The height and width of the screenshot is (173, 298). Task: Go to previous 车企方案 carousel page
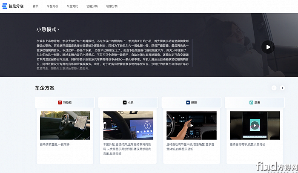(x=274, y=88)
